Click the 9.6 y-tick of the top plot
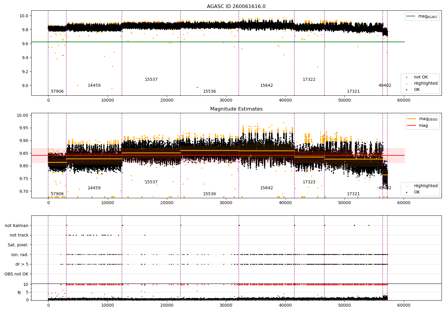This screenshot has height=312, width=446. 25,44
